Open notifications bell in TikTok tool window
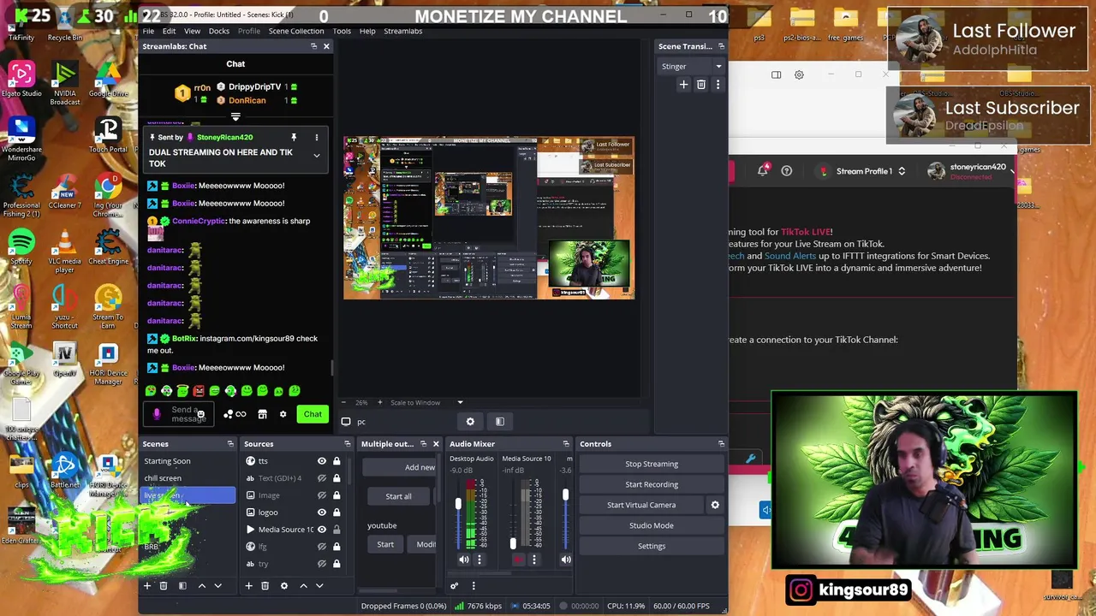Viewport: 1096px width, 616px height. click(x=763, y=170)
